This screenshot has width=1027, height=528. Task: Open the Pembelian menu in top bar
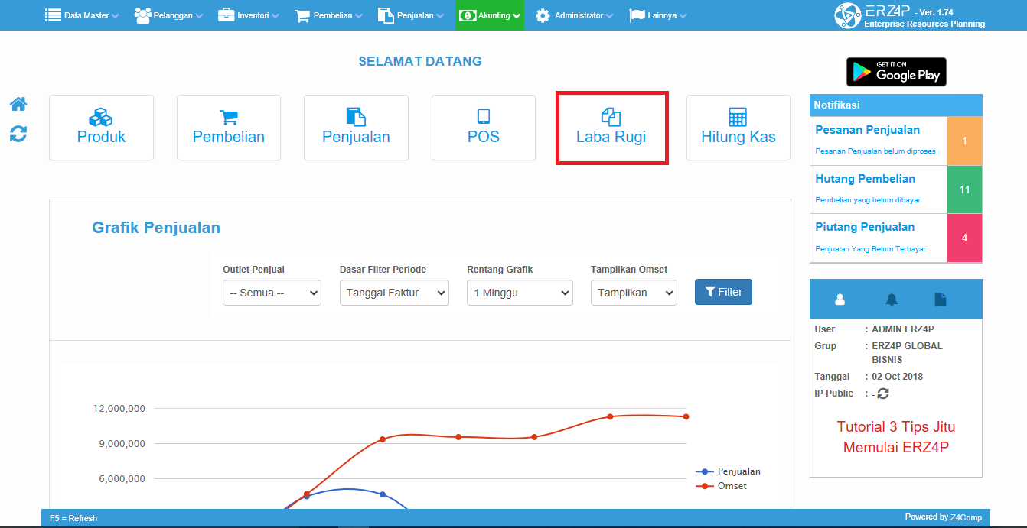coord(330,15)
